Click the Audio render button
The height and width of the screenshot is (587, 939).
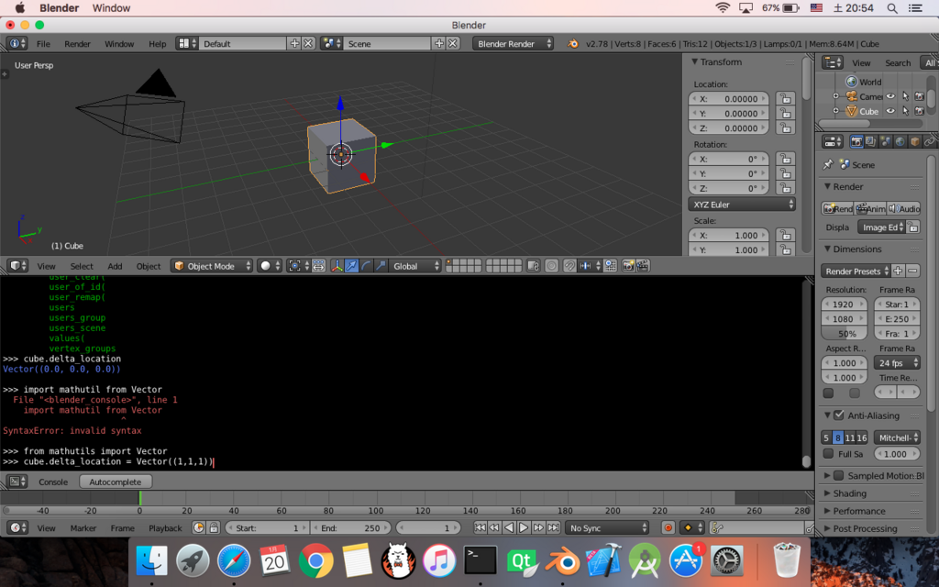click(904, 208)
